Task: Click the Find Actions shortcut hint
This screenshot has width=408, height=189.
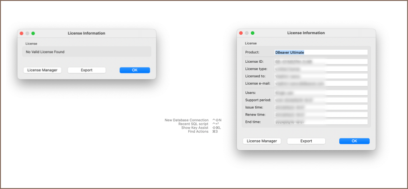Action: 198,132
